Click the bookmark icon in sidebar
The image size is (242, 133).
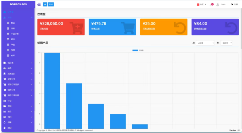coord(5,74)
